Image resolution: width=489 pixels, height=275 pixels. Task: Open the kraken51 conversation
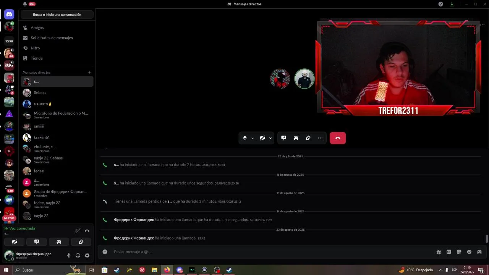click(57, 137)
